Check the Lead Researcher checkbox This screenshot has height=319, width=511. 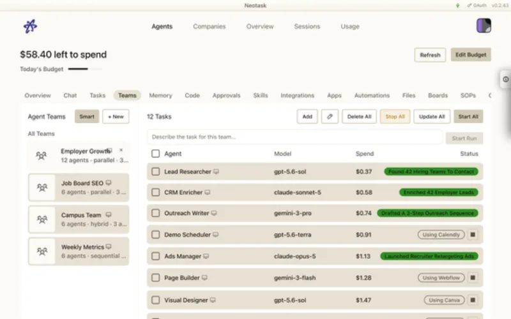(x=155, y=172)
